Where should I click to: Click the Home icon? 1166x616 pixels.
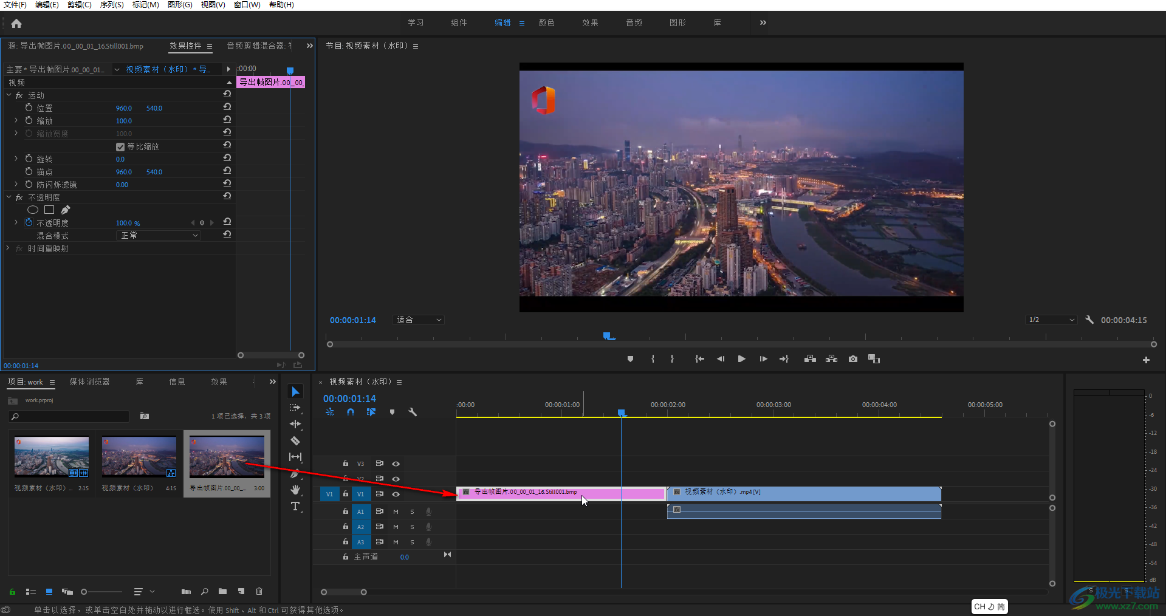point(16,24)
